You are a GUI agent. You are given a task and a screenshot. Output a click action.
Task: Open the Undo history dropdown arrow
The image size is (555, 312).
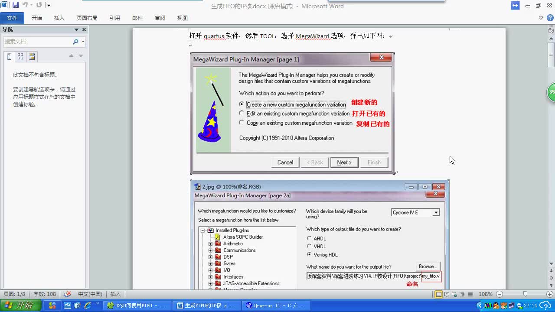(x=31, y=5)
